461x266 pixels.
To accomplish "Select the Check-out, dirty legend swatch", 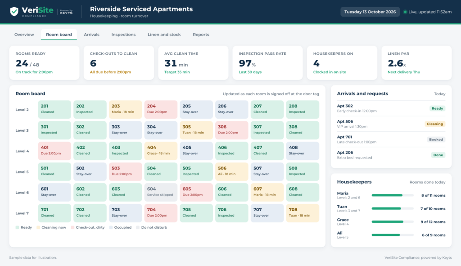I will tap(72, 227).
